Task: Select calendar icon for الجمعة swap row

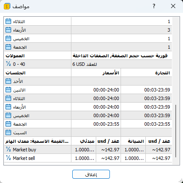Action: [8, 47]
